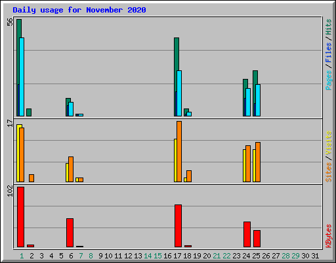The height and width of the screenshot is (263, 336).
Task: Click the '56' y-axis maximum label
Action: [x=10, y=22]
